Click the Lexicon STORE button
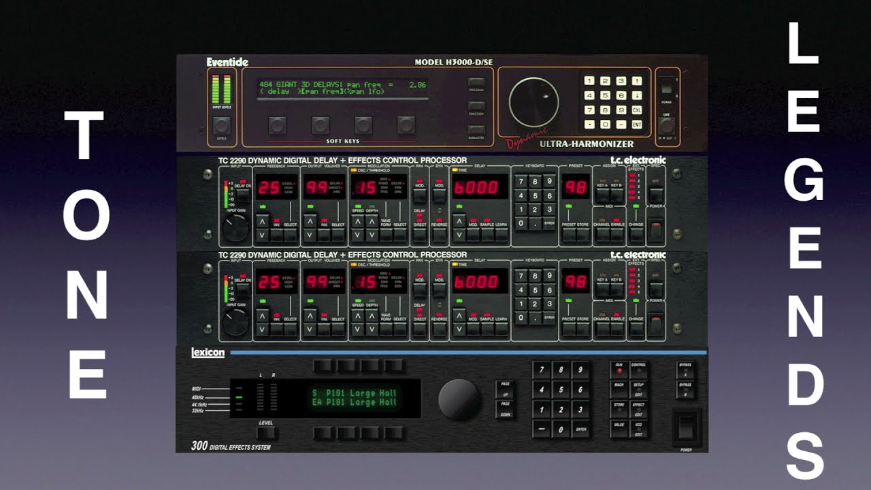 (619, 409)
